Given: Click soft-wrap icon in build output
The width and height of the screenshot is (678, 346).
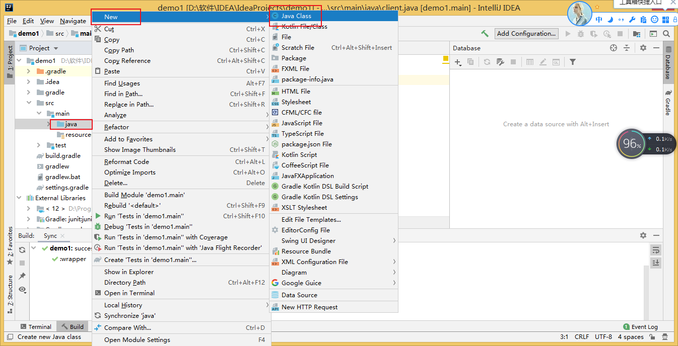Looking at the screenshot, I should click(x=655, y=250).
